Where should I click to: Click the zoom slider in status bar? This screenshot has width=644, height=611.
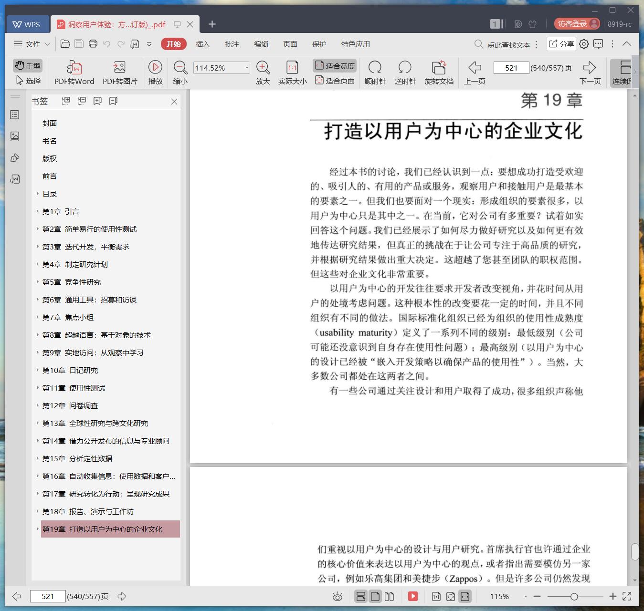click(574, 596)
